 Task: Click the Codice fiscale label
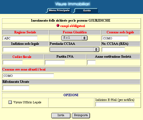point(22,57)
